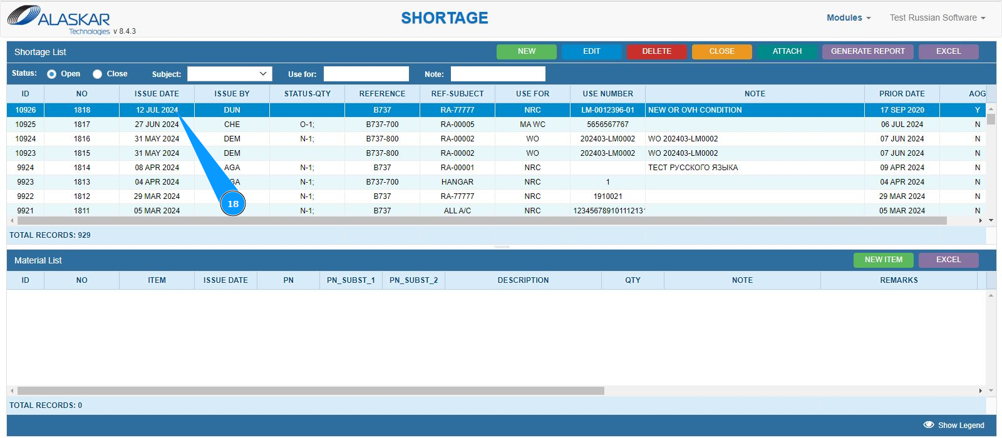Sort by REFERENCE column header

pos(382,94)
